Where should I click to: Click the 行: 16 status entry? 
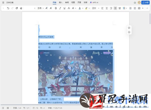point(35,108)
